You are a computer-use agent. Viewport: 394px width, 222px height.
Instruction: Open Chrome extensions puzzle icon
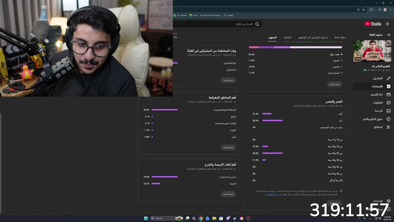[x=371, y=10]
